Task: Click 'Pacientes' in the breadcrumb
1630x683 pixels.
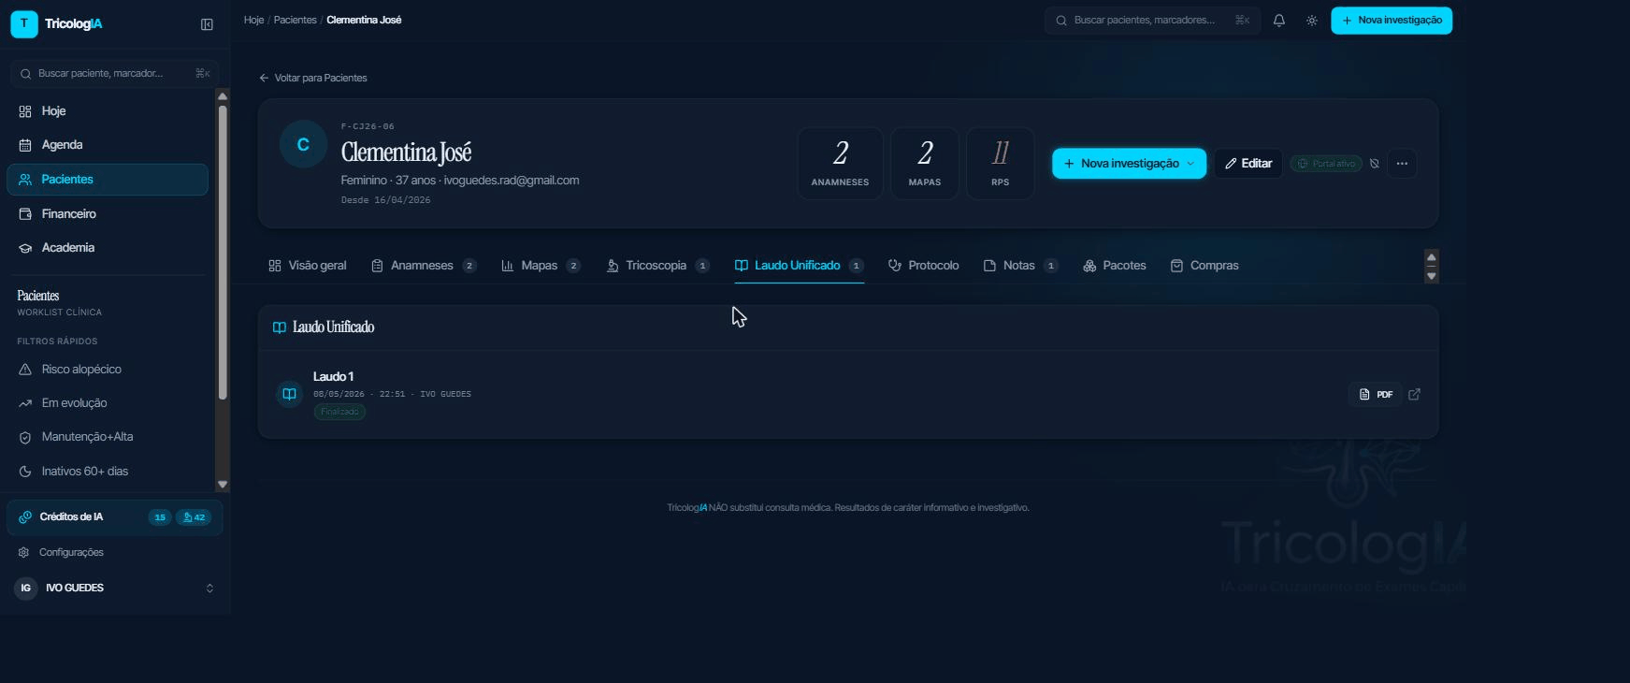Action: (x=295, y=20)
